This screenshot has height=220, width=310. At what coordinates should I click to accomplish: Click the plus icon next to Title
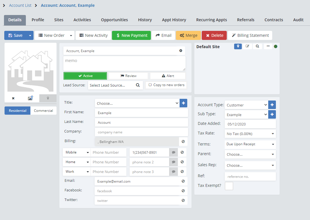(184, 103)
